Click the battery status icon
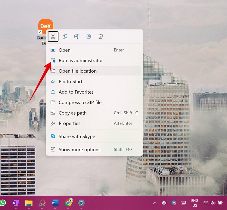 (220, 203)
